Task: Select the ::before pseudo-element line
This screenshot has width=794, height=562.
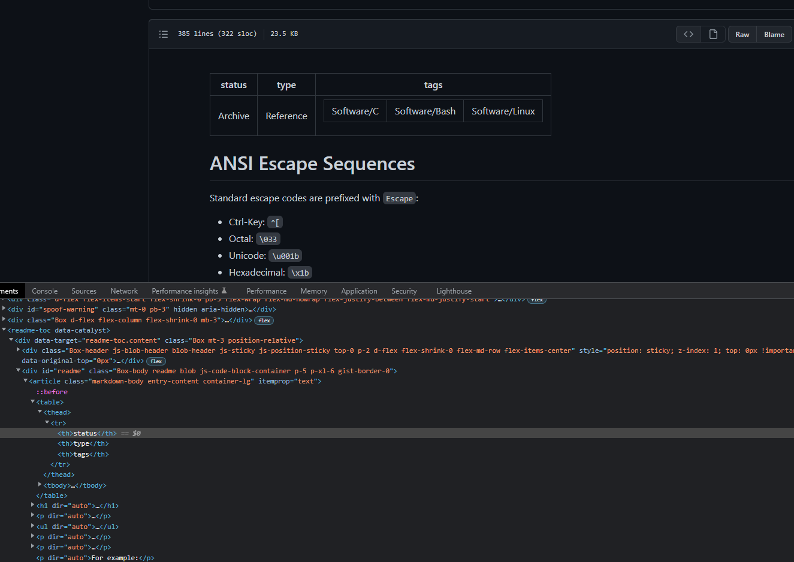Action: (52, 392)
